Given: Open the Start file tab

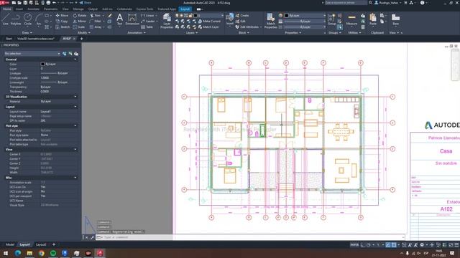Looking at the screenshot, I should (x=9, y=39).
